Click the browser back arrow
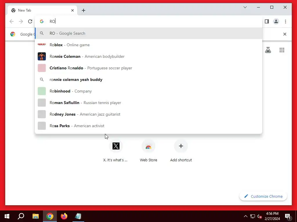The image size is (297, 222). pos(12,21)
